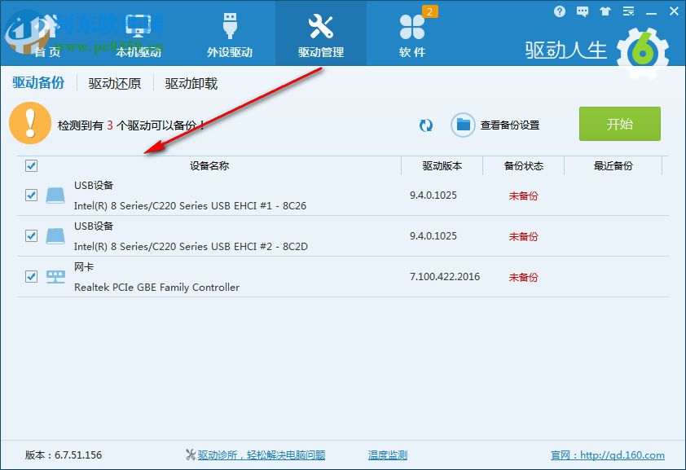Open 查看备份设置 folder icon
Screen dimensions: 686x470
point(463,125)
